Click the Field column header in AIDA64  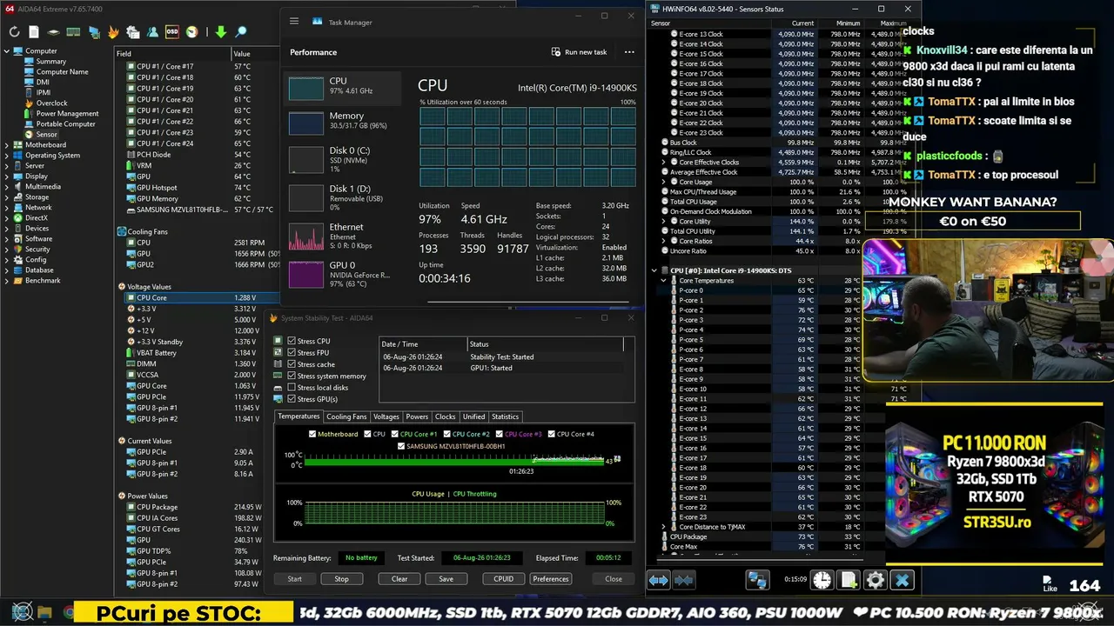pos(172,54)
